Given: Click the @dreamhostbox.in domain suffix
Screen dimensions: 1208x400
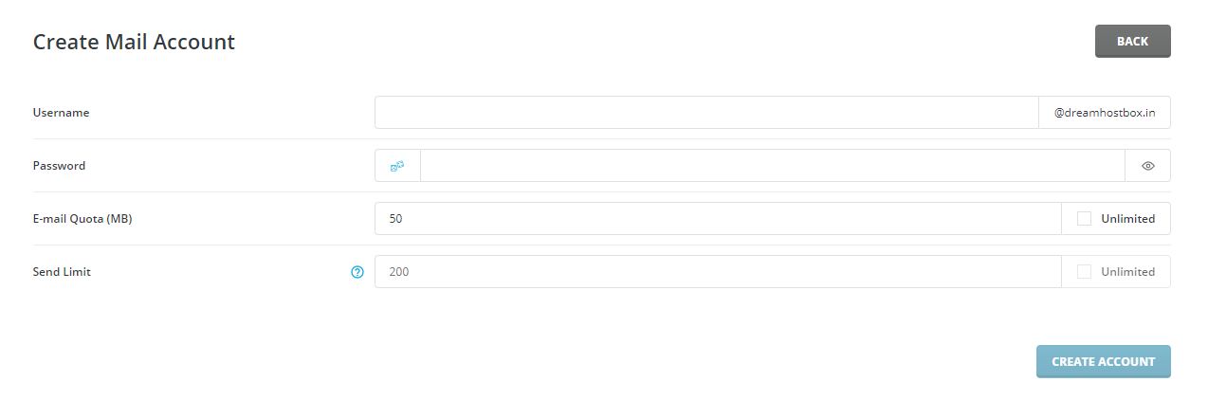Looking at the screenshot, I should tap(1105, 112).
